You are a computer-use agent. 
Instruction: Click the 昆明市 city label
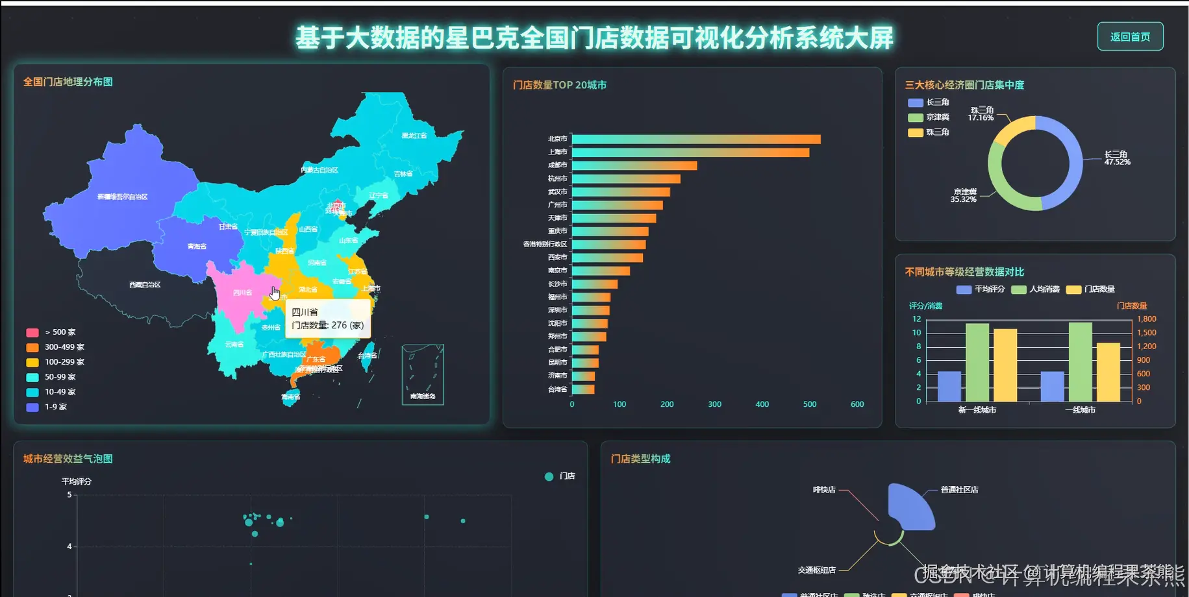coord(557,363)
